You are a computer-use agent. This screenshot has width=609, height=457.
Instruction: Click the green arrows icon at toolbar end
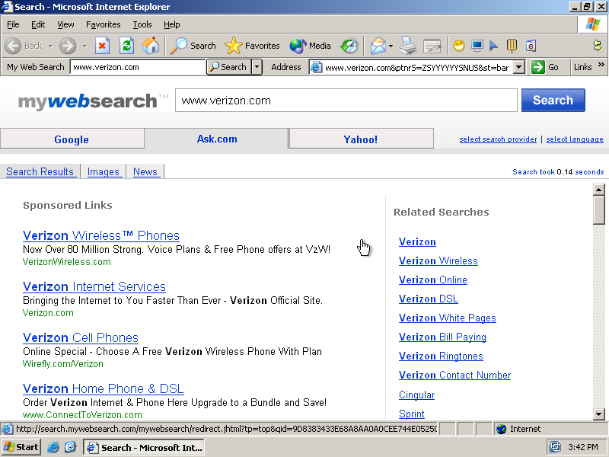click(598, 46)
